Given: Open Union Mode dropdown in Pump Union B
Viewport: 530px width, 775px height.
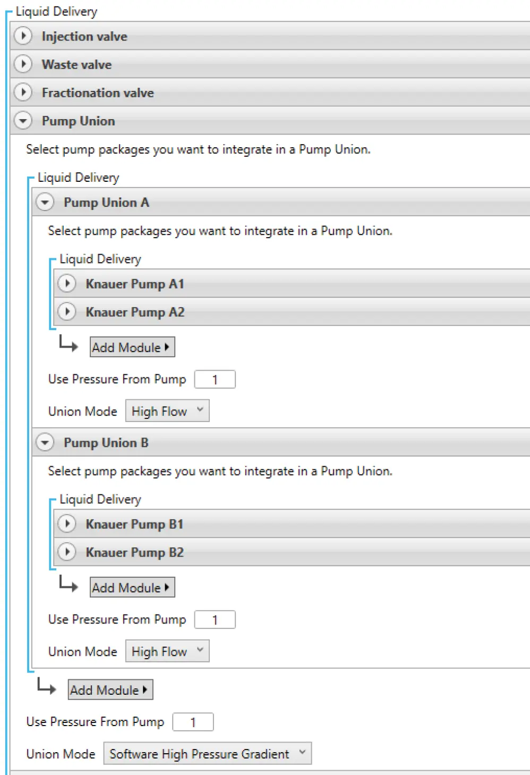Looking at the screenshot, I should pos(167,651).
